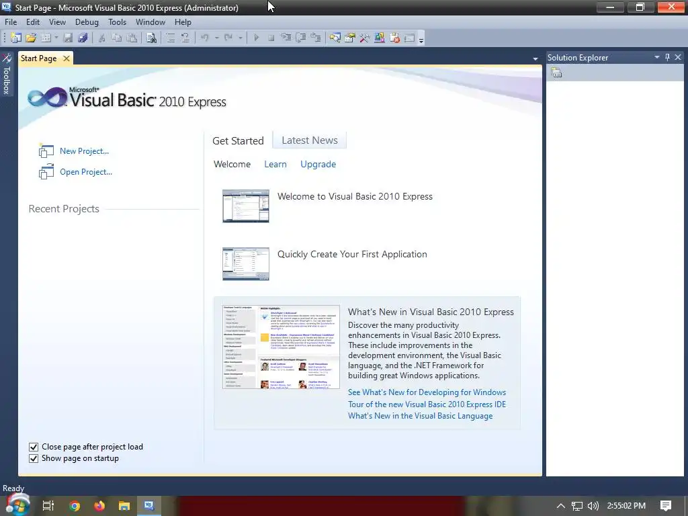The height and width of the screenshot is (516, 688).
Task: Click the Find in Files icon
Action: (151, 38)
